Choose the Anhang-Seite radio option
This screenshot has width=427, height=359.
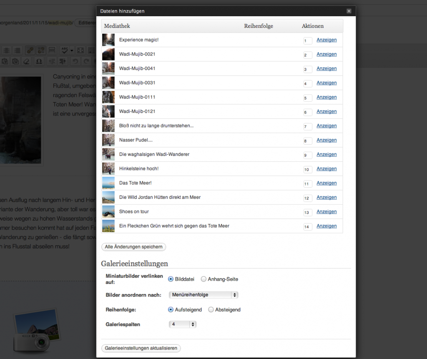(203, 279)
